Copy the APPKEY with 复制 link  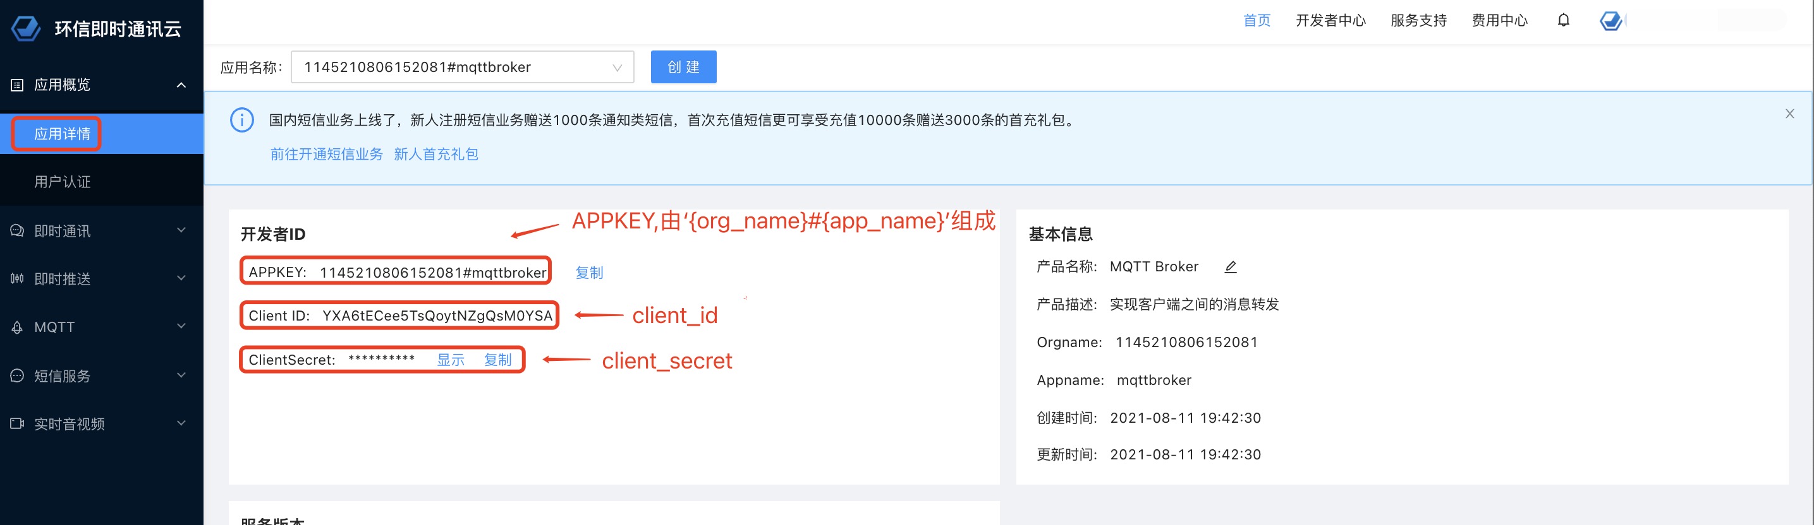(588, 273)
